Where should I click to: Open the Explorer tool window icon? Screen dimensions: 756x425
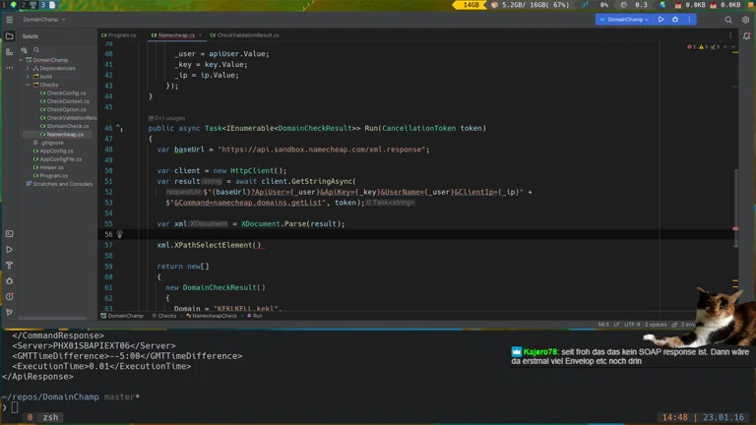click(9, 36)
